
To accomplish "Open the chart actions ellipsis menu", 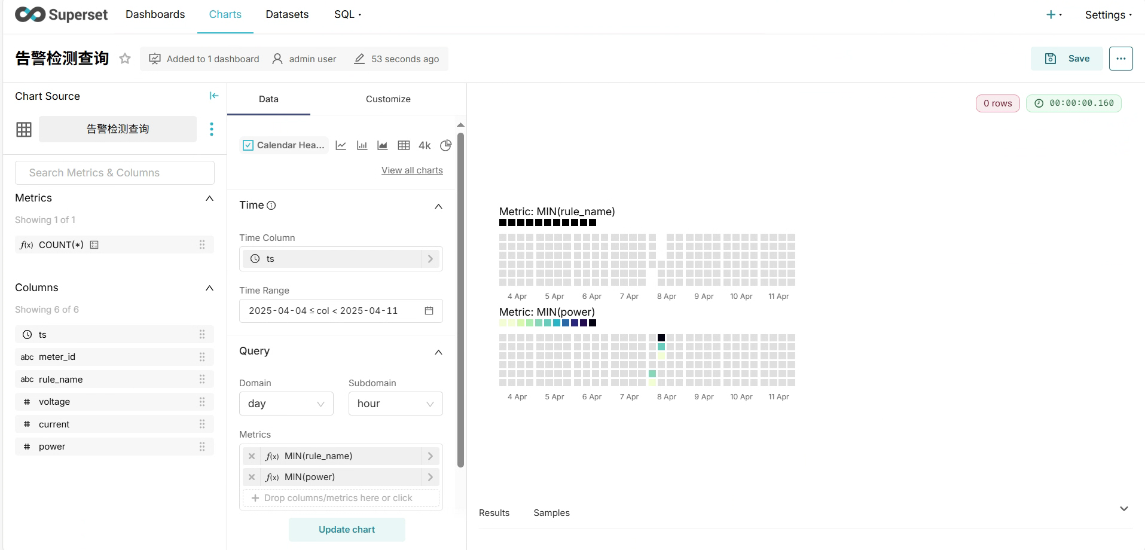I will click(x=1120, y=59).
